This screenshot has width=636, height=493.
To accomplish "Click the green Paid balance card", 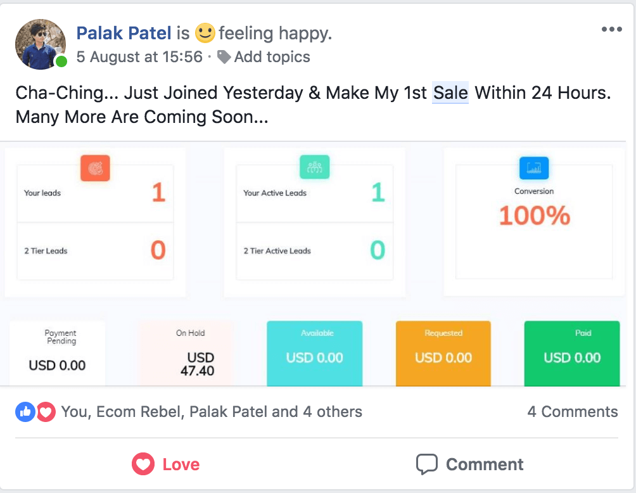I will click(572, 353).
